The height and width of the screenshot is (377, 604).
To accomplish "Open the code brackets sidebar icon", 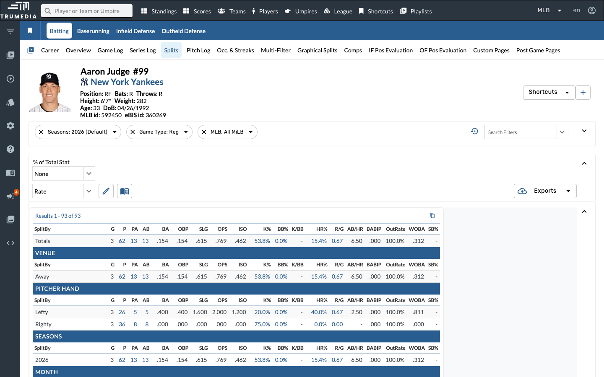I will [10, 243].
